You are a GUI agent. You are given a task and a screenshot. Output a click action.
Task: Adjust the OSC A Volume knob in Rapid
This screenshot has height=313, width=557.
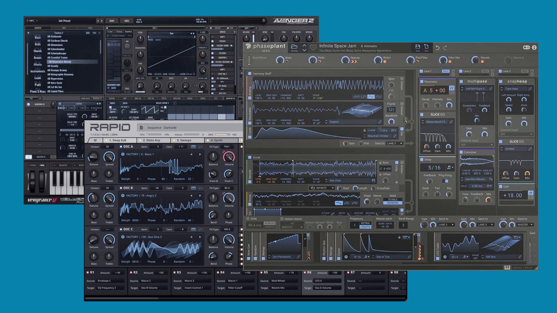tap(229, 157)
